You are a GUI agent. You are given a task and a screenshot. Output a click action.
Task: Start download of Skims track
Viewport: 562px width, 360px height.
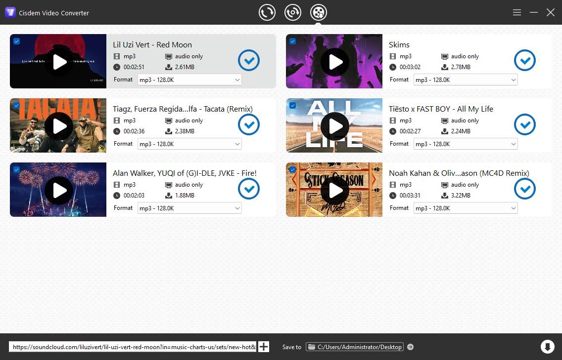click(525, 60)
